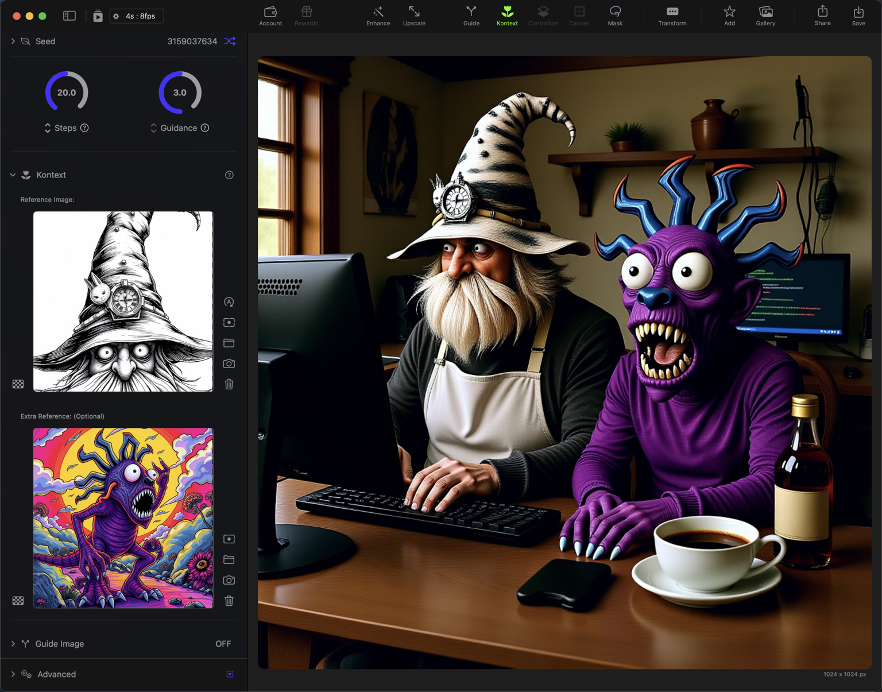
Task: Toggle Guide Image OFF switch
Action: 223,644
